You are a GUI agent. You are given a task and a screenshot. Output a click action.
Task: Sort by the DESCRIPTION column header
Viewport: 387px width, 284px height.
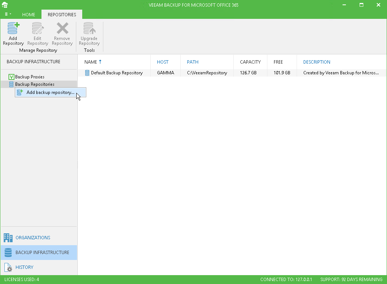tap(317, 62)
